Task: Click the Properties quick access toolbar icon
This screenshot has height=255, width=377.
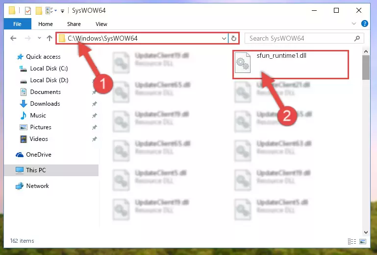Action: click(x=28, y=11)
